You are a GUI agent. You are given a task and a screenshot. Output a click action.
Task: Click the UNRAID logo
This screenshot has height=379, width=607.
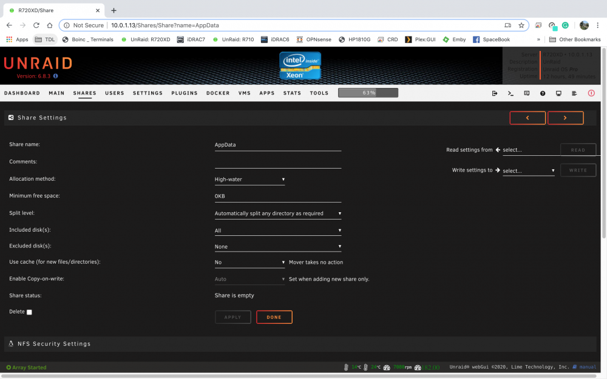(x=38, y=64)
